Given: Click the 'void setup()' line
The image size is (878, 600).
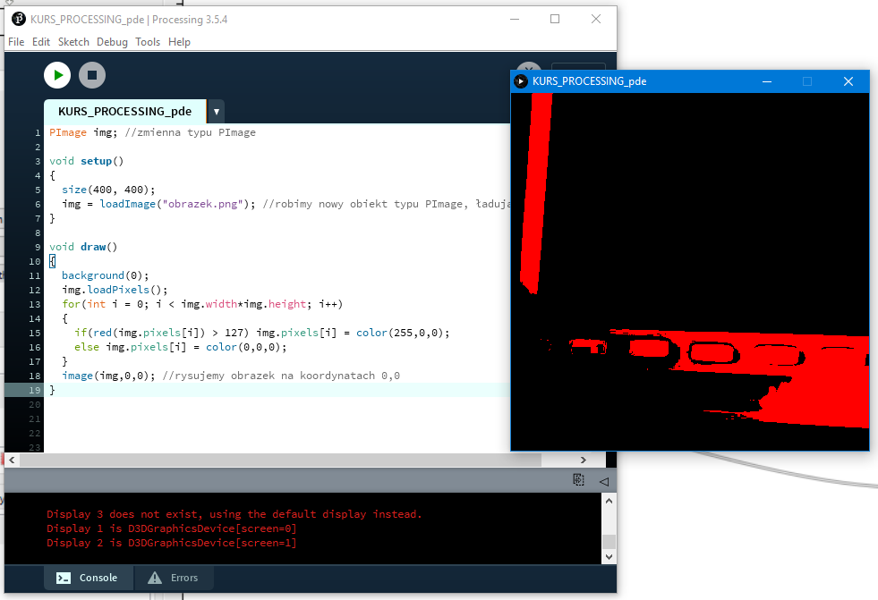Looking at the screenshot, I should point(86,161).
